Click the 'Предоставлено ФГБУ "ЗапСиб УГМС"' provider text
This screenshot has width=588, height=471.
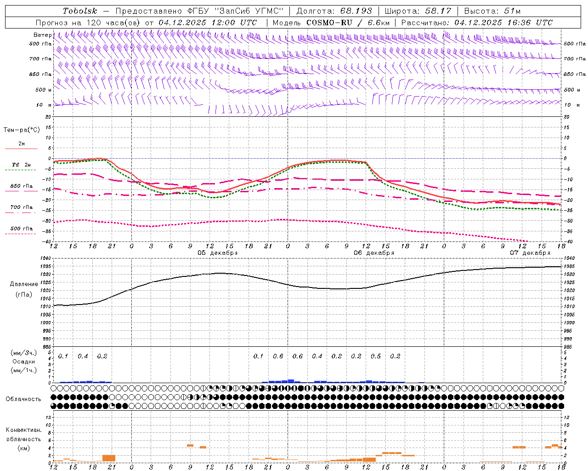(x=199, y=11)
